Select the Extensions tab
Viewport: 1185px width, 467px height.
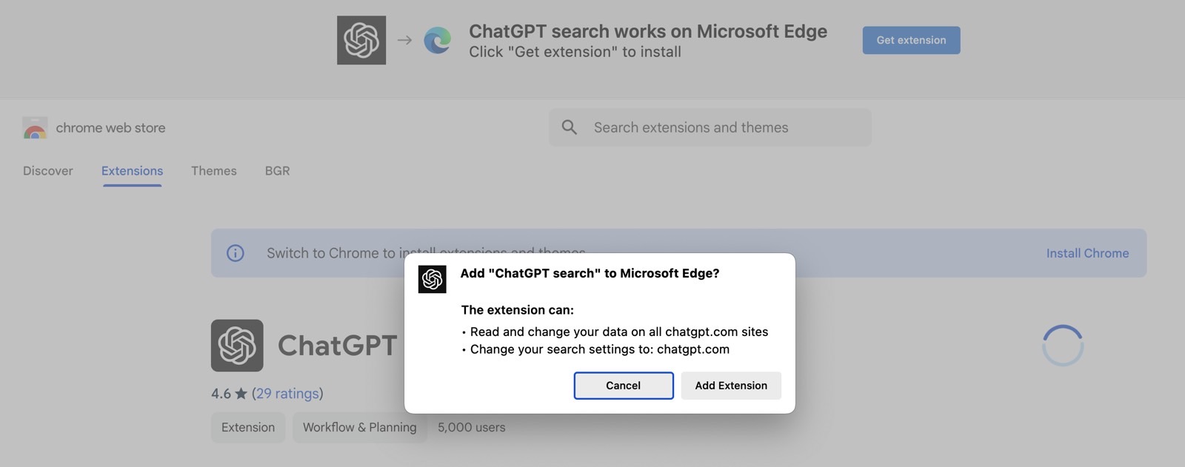coord(132,171)
